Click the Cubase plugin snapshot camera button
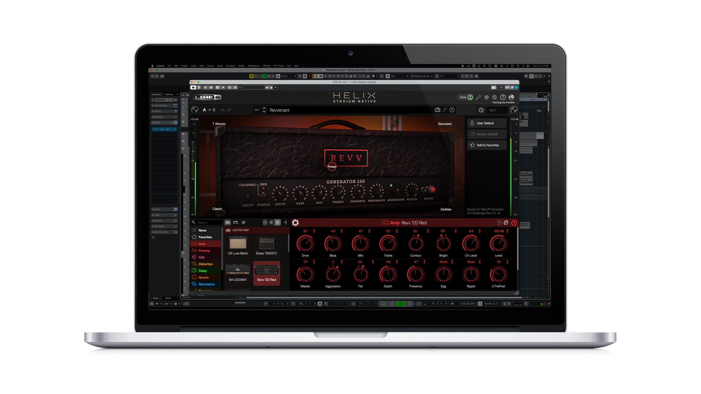 tap(494, 88)
